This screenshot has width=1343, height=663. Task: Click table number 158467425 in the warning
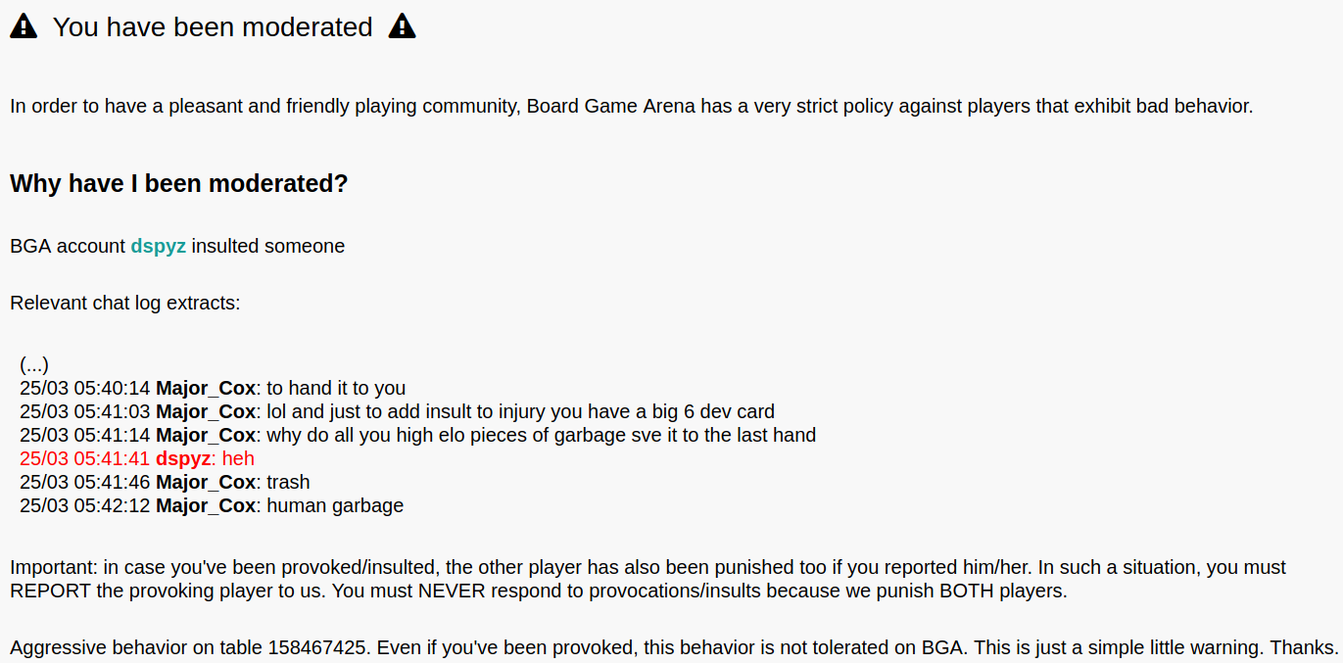[x=319, y=647]
